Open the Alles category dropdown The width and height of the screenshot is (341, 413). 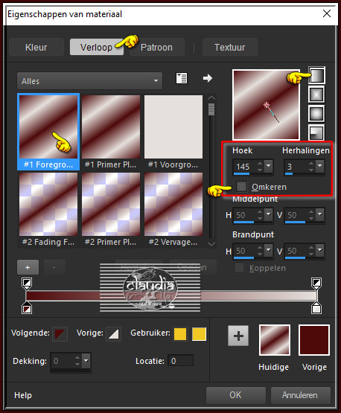pyautogui.click(x=89, y=81)
